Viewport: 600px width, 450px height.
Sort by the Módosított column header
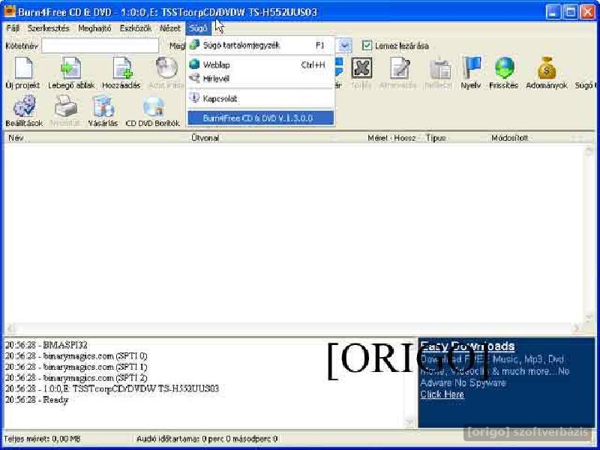(510, 138)
